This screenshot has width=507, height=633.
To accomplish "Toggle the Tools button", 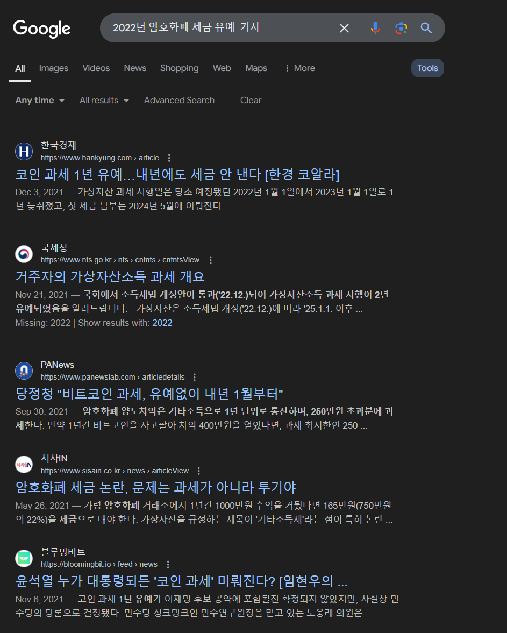I will tap(427, 68).
